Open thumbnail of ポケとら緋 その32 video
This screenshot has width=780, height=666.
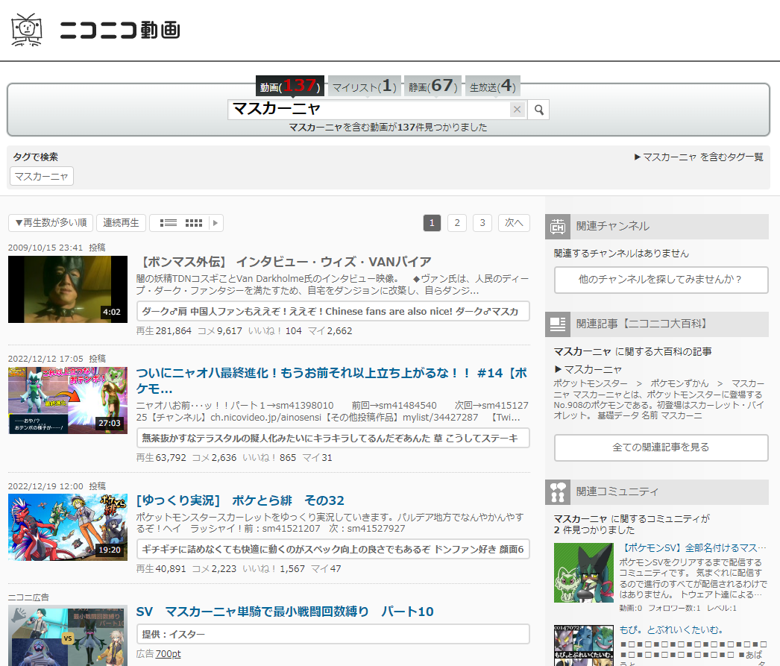click(68, 527)
